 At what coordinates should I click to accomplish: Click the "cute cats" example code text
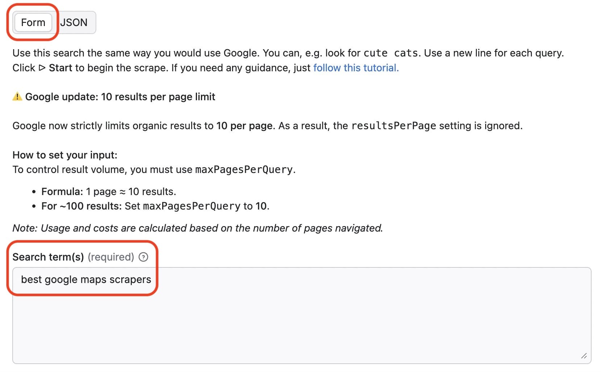pyautogui.click(x=390, y=53)
